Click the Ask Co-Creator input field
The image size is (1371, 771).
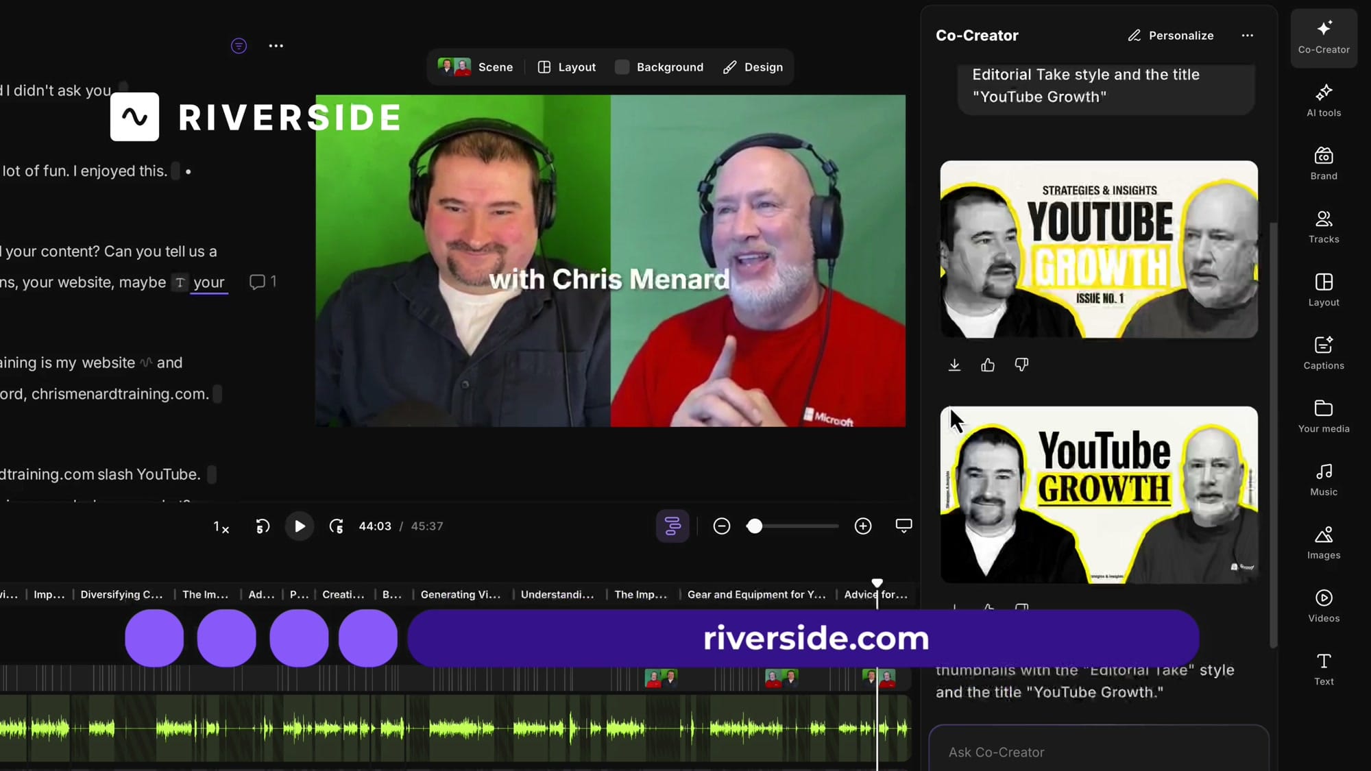[x=1097, y=752]
